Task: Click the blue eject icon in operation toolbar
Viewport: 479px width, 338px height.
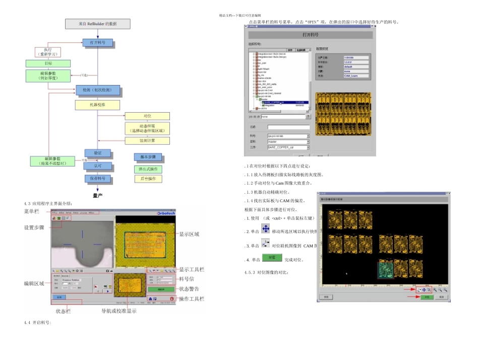Action: tap(151, 299)
